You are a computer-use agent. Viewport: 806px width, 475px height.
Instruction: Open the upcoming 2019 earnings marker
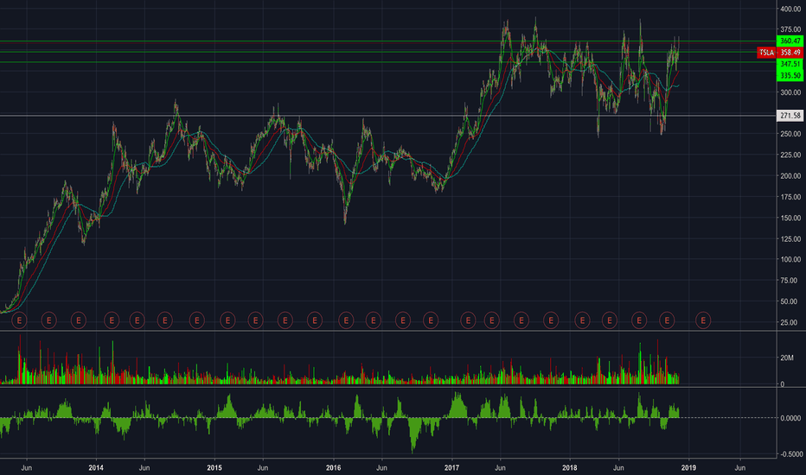click(x=703, y=321)
